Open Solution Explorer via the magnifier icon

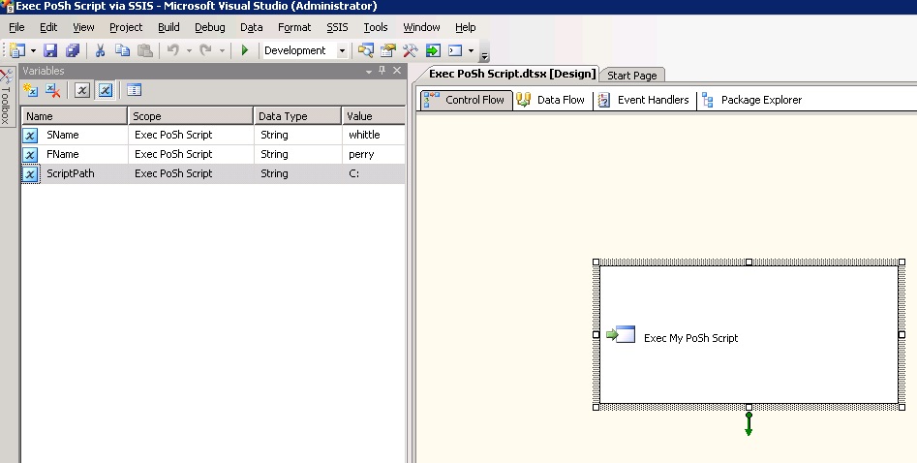pyautogui.click(x=365, y=51)
